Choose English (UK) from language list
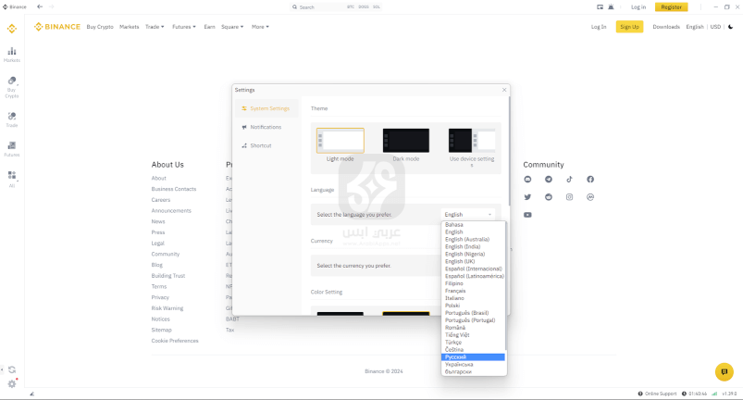 click(473, 262)
